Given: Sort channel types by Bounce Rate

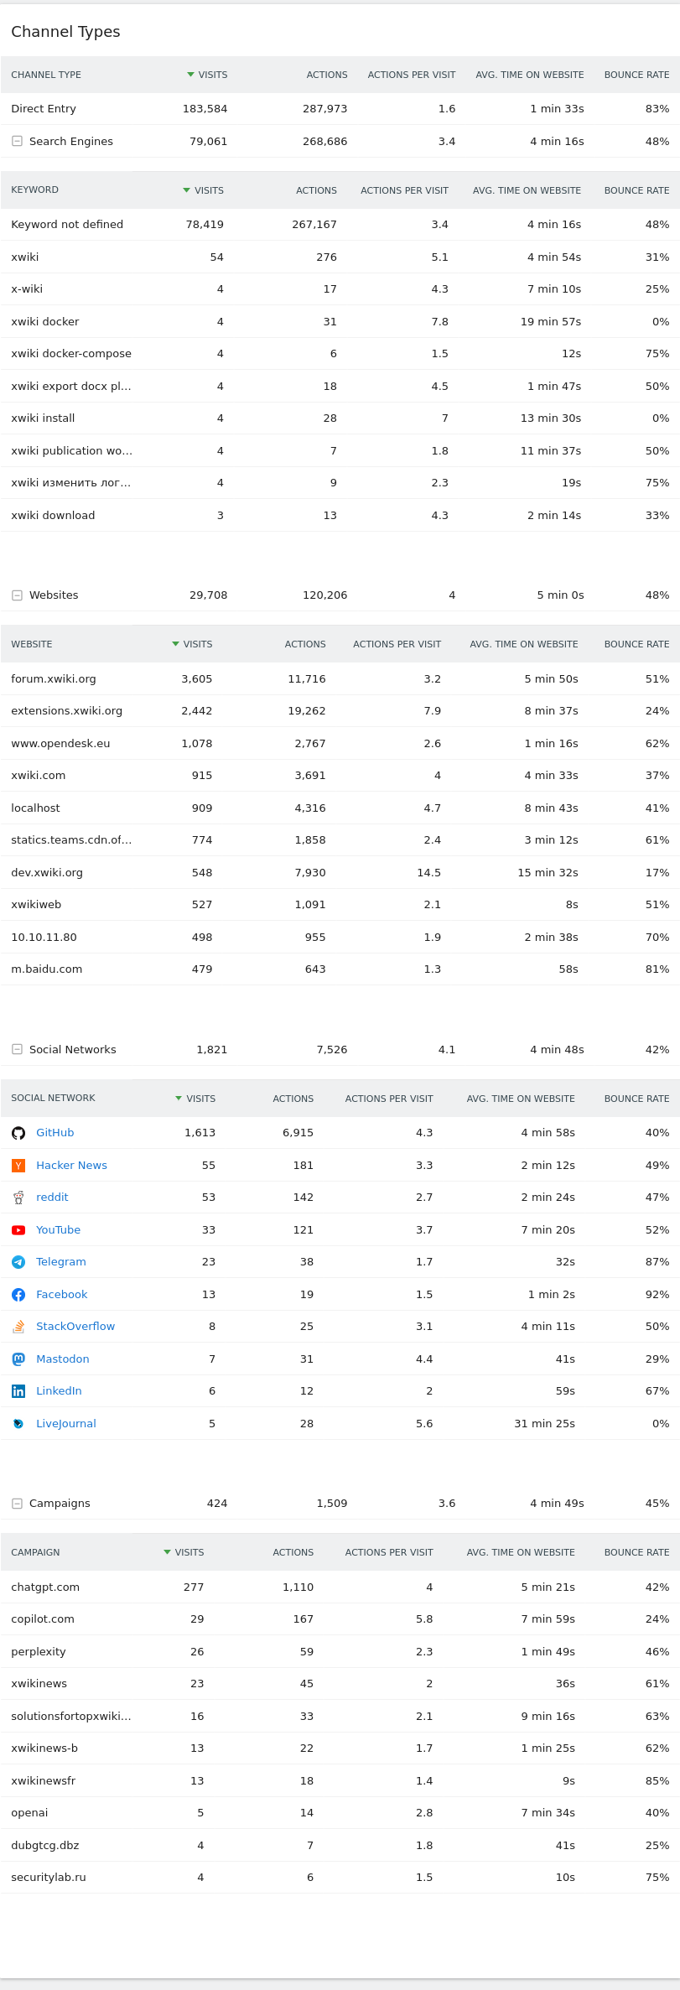Looking at the screenshot, I should (636, 75).
